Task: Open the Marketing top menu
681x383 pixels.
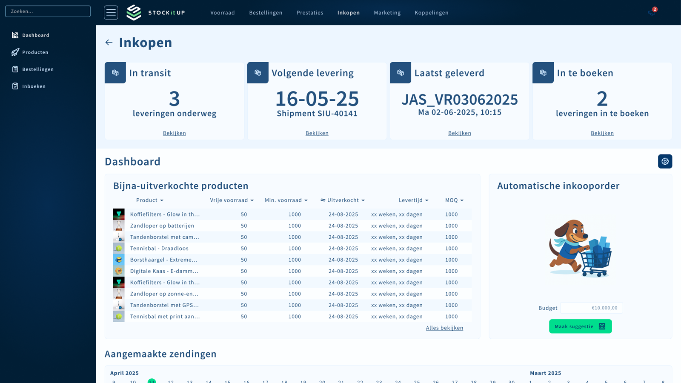Action: 387,13
